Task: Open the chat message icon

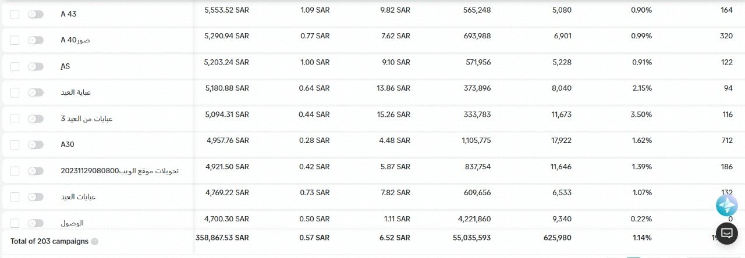Action: coord(727,233)
